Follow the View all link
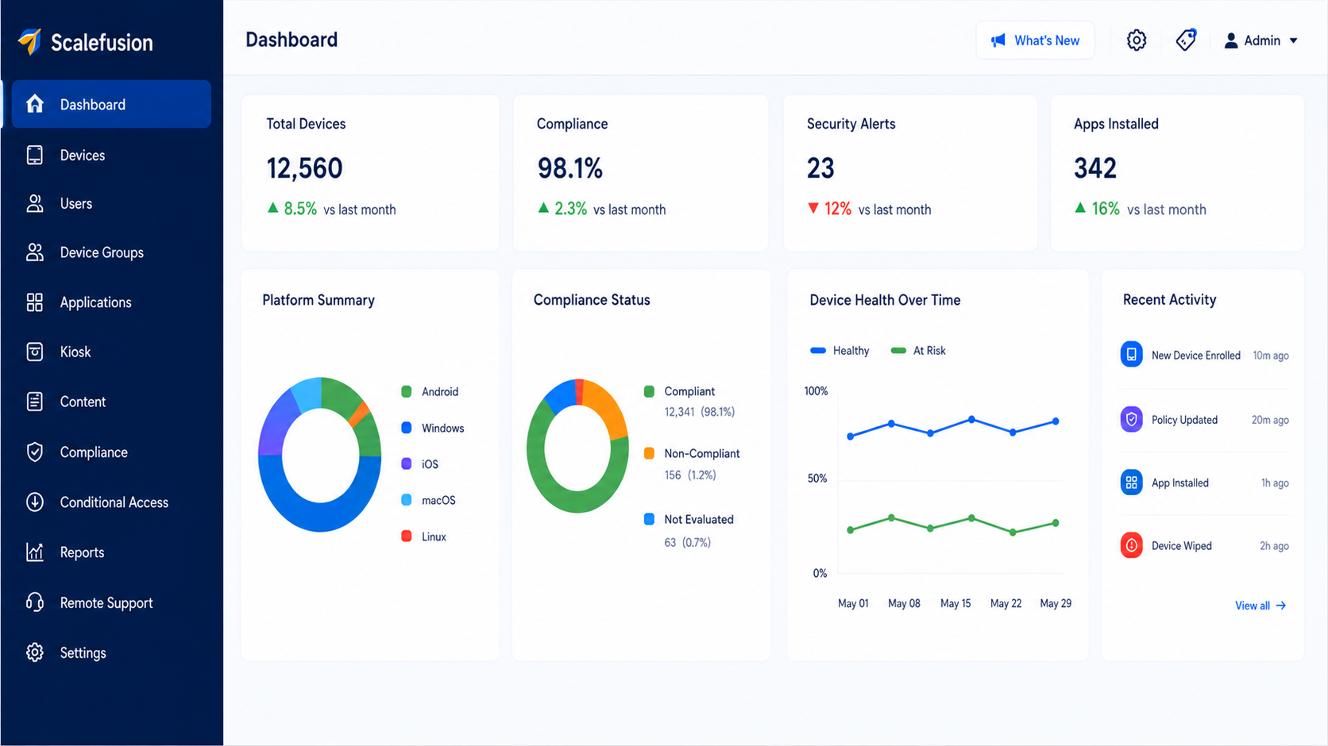This screenshot has width=1328, height=746. click(1260, 606)
